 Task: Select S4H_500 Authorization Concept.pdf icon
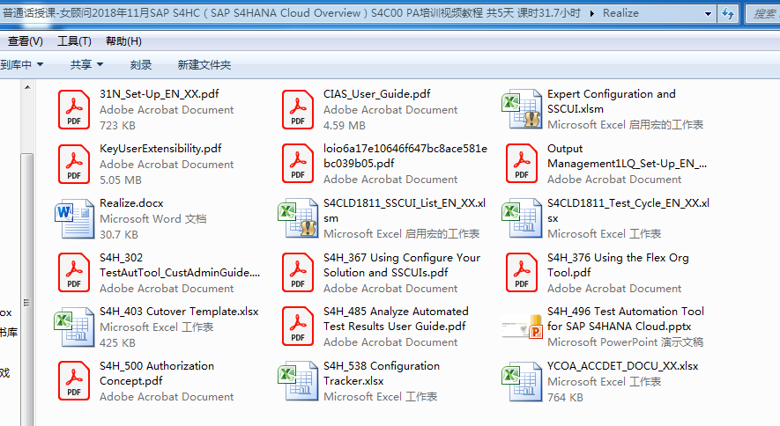[x=74, y=381]
